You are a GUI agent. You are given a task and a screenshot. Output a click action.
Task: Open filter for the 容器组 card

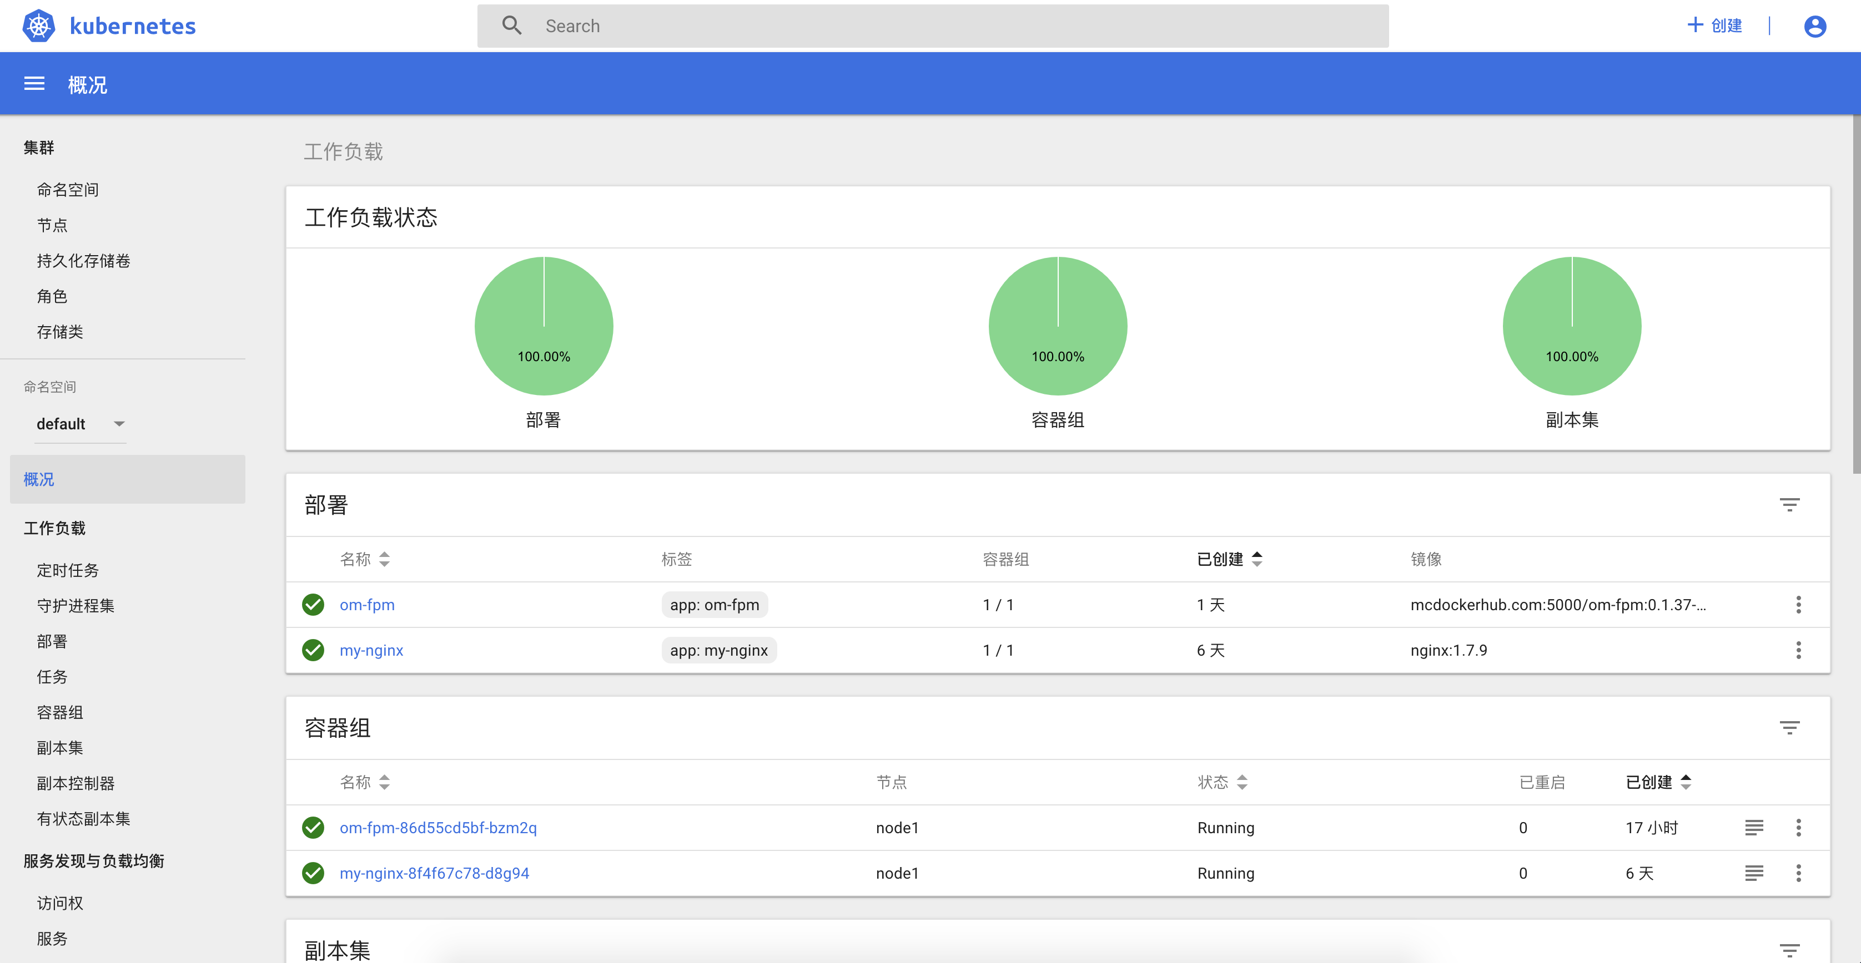tap(1789, 728)
